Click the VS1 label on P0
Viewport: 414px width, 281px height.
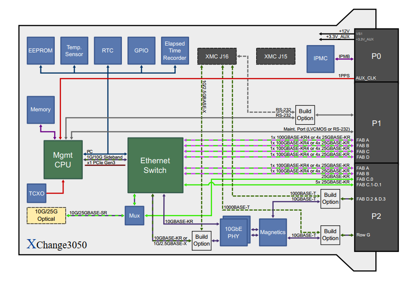[359, 34]
